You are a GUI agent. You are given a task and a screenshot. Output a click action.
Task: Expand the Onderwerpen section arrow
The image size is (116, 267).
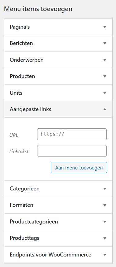(105, 60)
